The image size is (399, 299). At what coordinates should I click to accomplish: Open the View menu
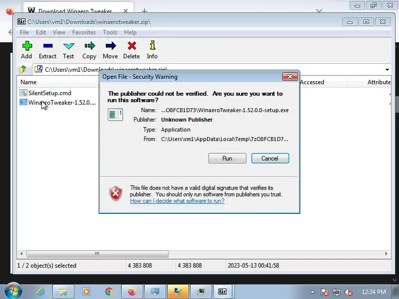pos(59,32)
